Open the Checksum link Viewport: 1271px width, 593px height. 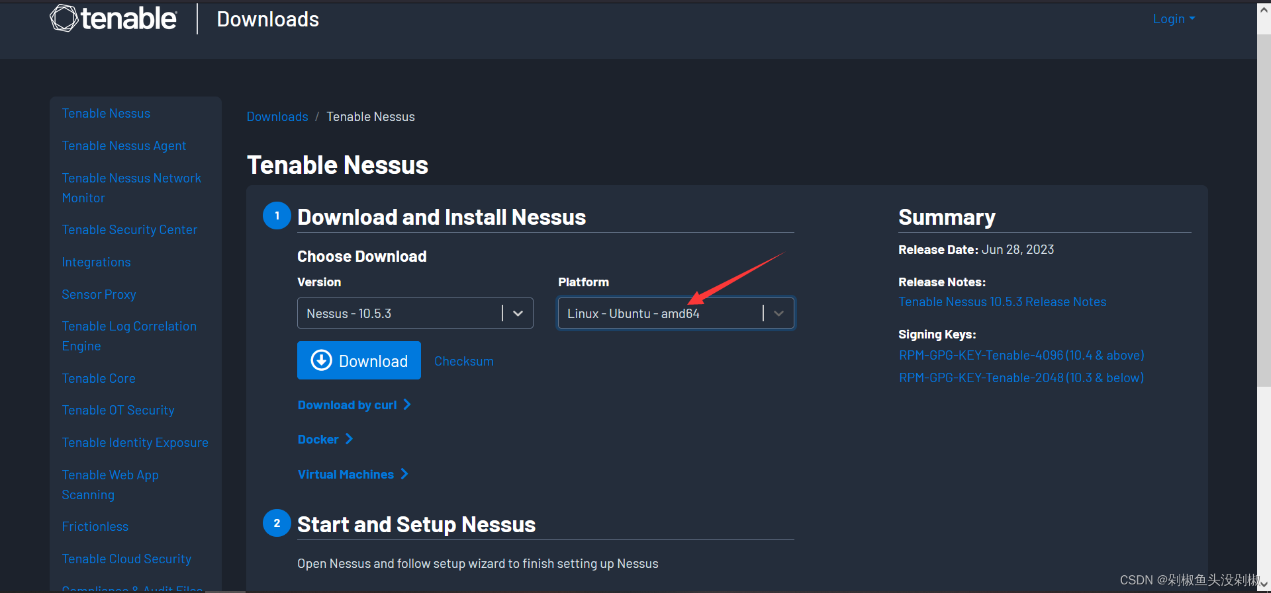coord(464,361)
